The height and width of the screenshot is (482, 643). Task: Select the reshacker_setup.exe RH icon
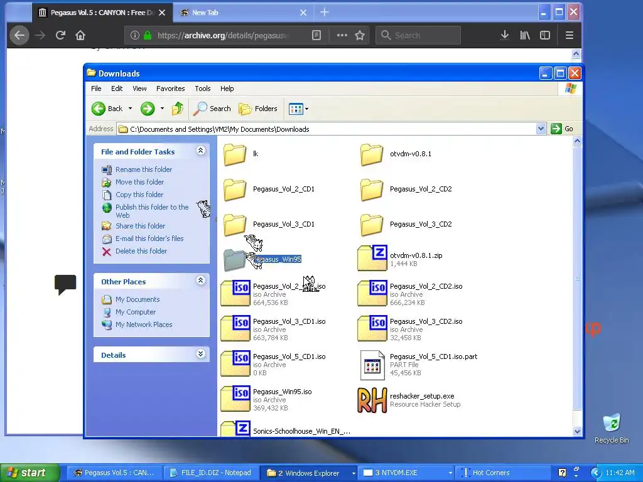(372, 400)
